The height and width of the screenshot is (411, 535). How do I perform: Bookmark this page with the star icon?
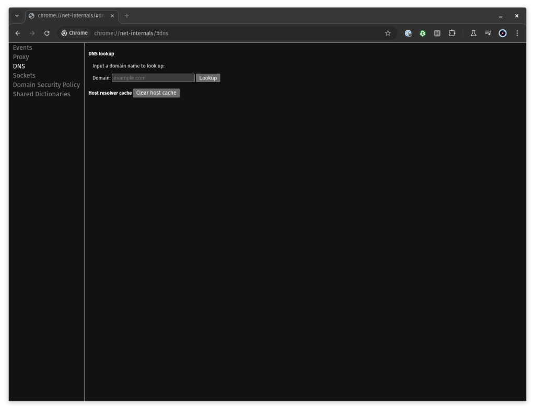pos(388,33)
